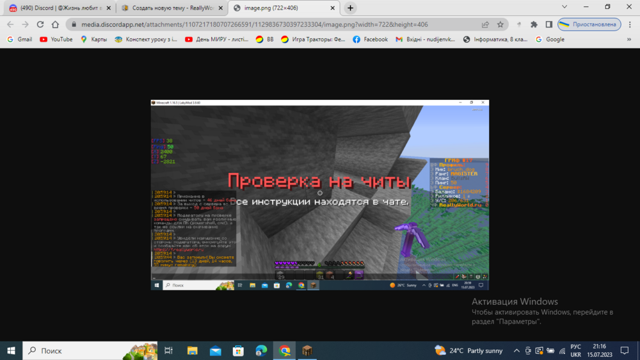Open the Приостановлена profile button
The height and width of the screenshot is (360, 640).
(589, 24)
